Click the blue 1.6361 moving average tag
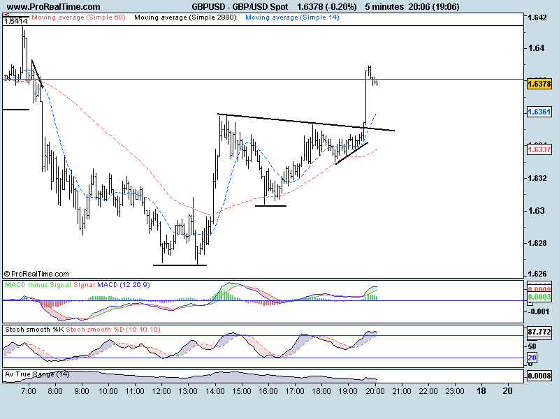The height and width of the screenshot is (419, 559). point(540,112)
